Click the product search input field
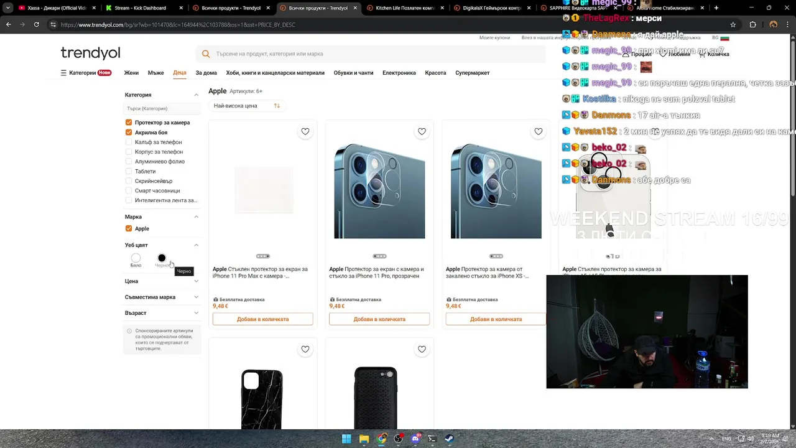Viewport: 796px width, 448px height. (371, 54)
